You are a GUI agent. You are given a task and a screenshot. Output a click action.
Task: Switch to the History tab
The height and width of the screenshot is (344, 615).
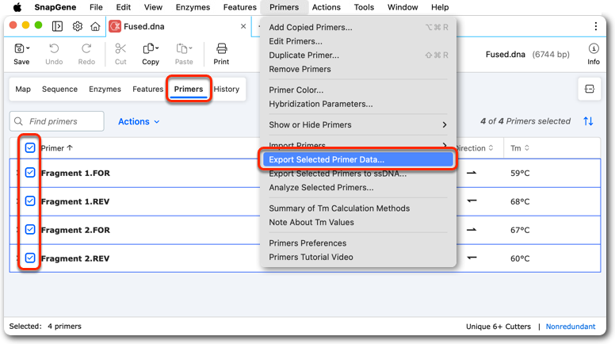pos(227,89)
